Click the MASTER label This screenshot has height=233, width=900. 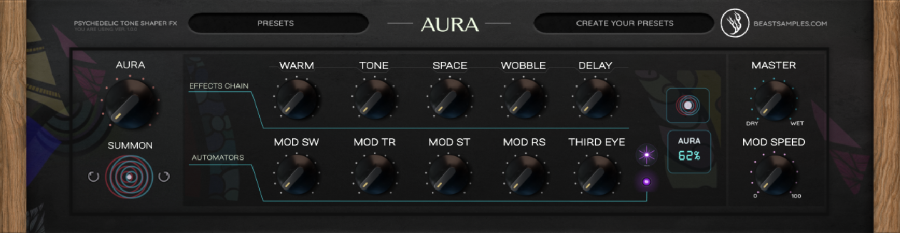coord(774,65)
